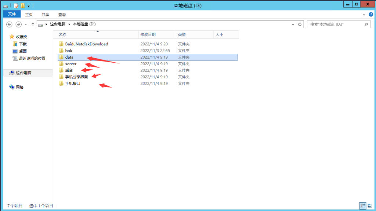The image size is (376, 211).
Task: Open the address bar history dropdown
Action: coord(293,24)
